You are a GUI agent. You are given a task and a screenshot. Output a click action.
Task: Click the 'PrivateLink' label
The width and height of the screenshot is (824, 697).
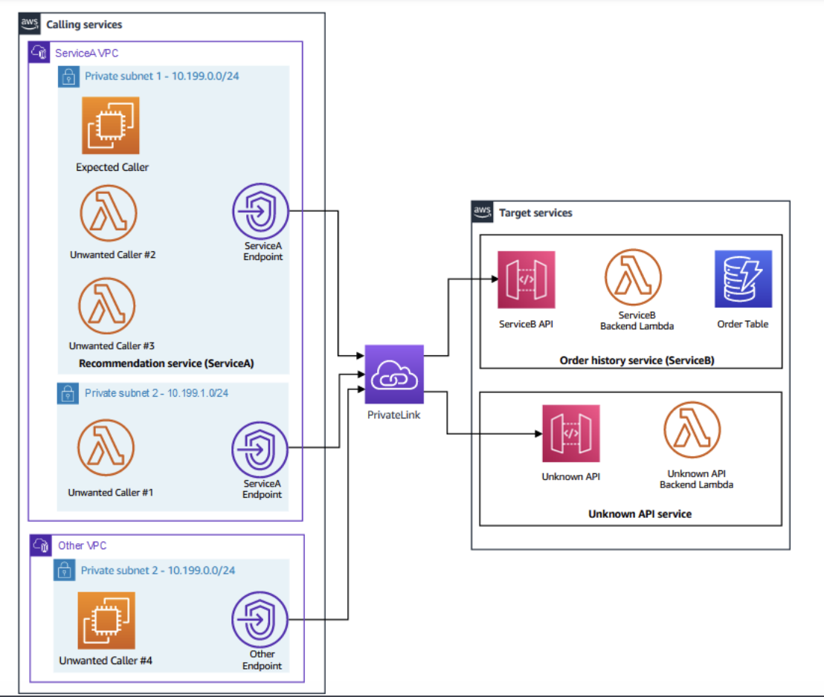coord(393,415)
